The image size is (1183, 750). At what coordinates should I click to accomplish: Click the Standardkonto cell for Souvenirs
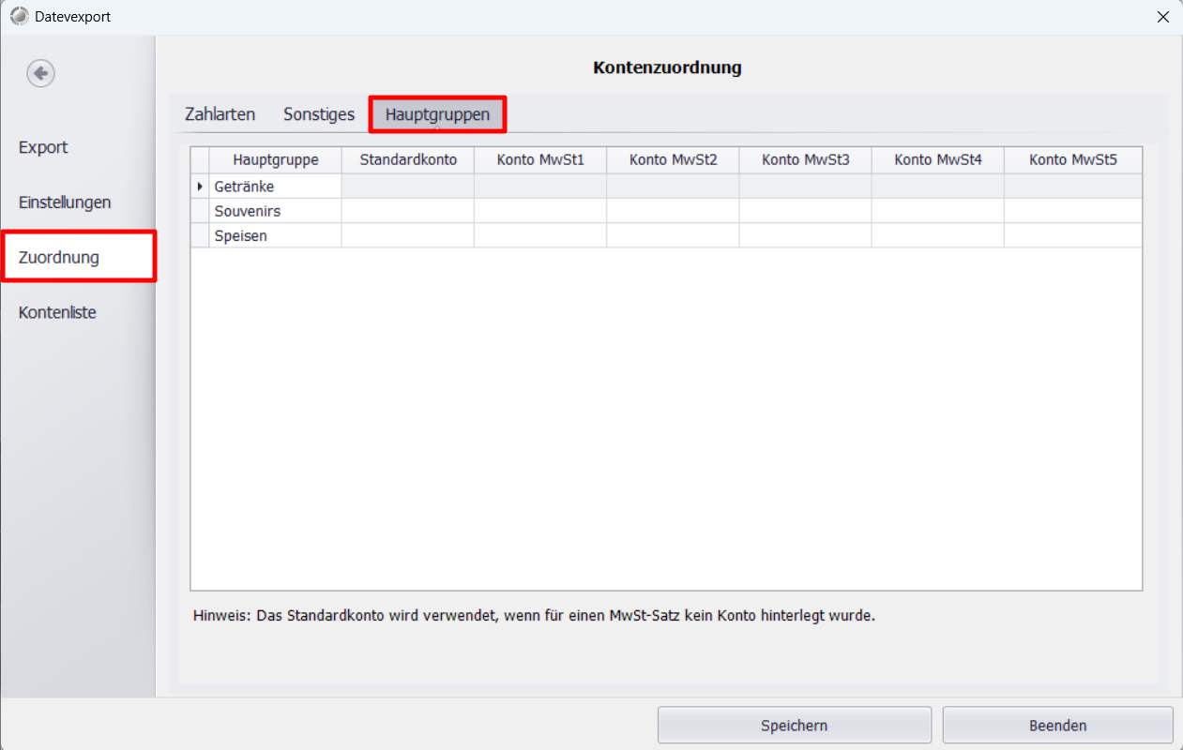click(408, 211)
